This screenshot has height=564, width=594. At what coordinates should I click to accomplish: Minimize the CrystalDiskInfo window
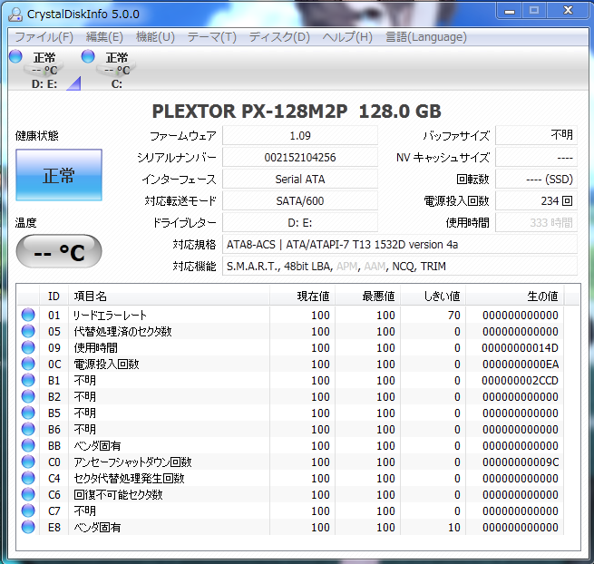point(510,11)
